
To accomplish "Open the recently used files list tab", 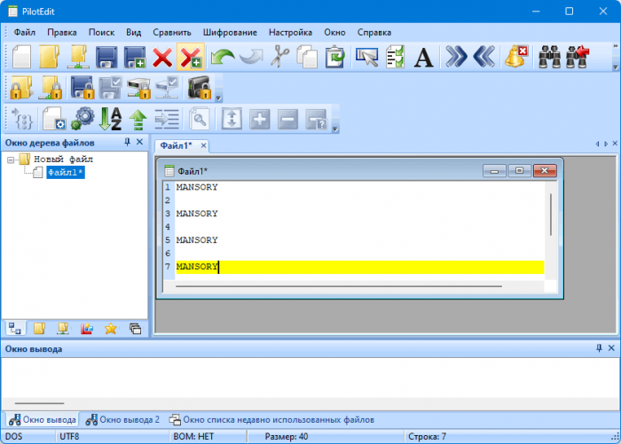I will 271,419.
